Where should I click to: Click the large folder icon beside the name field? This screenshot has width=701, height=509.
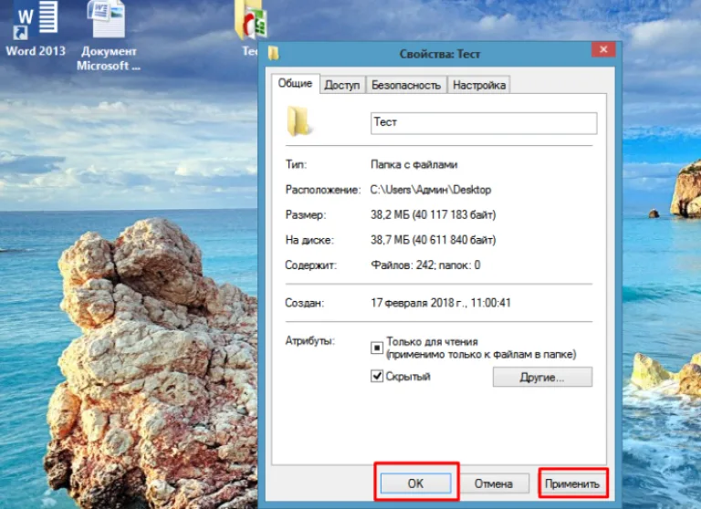pyautogui.click(x=298, y=120)
